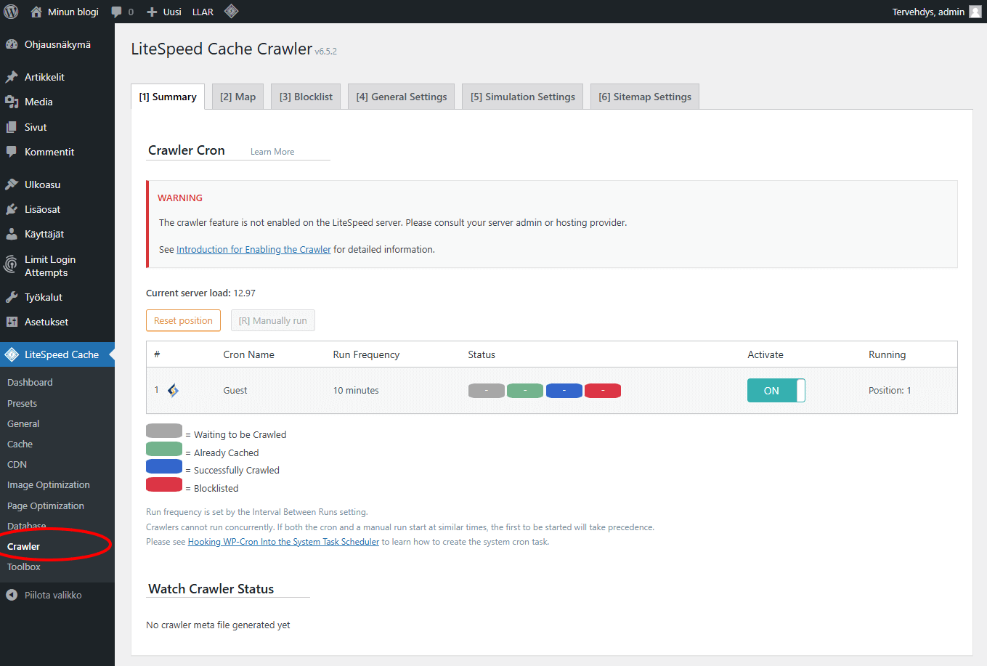Open the Learn More link
Viewport: 987px width, 666px height.
pyautogui.click(x=272, y=152)
